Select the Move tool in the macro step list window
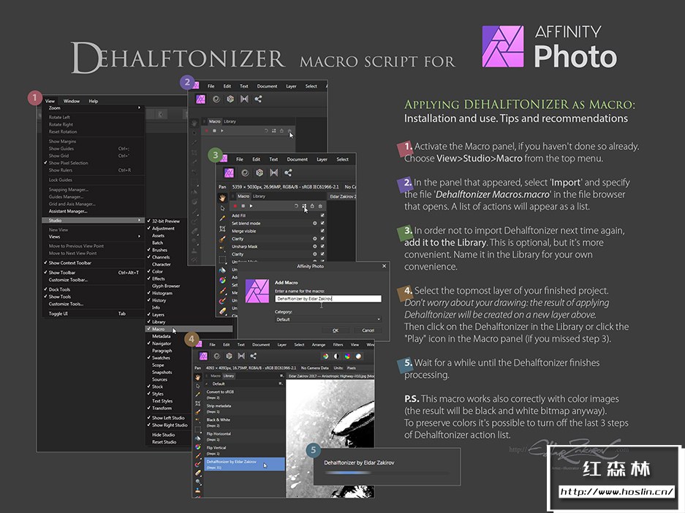The width and height of the screenshot is (685, 513). tap(222, 208)
